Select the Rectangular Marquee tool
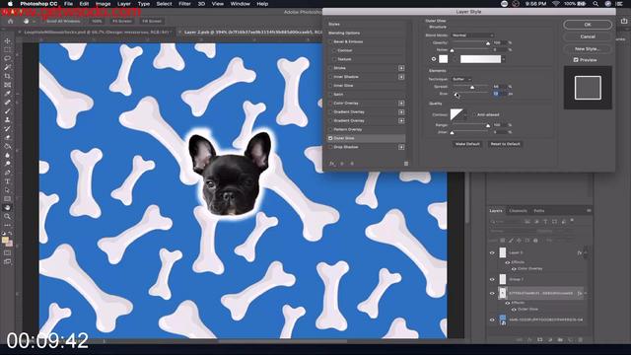 pos(7,50)
